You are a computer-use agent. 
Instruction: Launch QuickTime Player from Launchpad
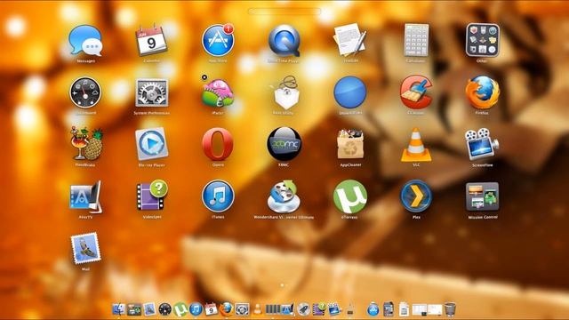pos(284,40)
